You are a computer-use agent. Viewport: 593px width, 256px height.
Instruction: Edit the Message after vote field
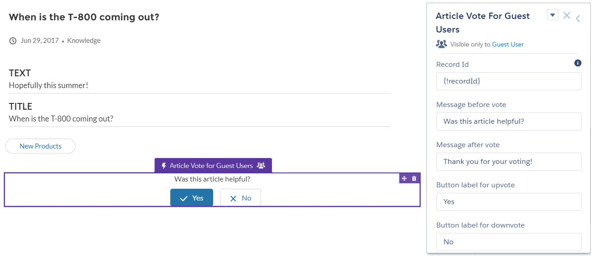pyautogui.click(x=509, y=162)
